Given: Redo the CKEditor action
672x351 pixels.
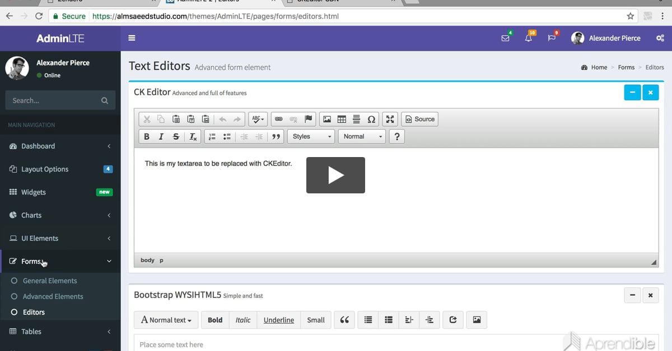Looking at the screenshot, I should pyautogui.click(x=237, y=119).
